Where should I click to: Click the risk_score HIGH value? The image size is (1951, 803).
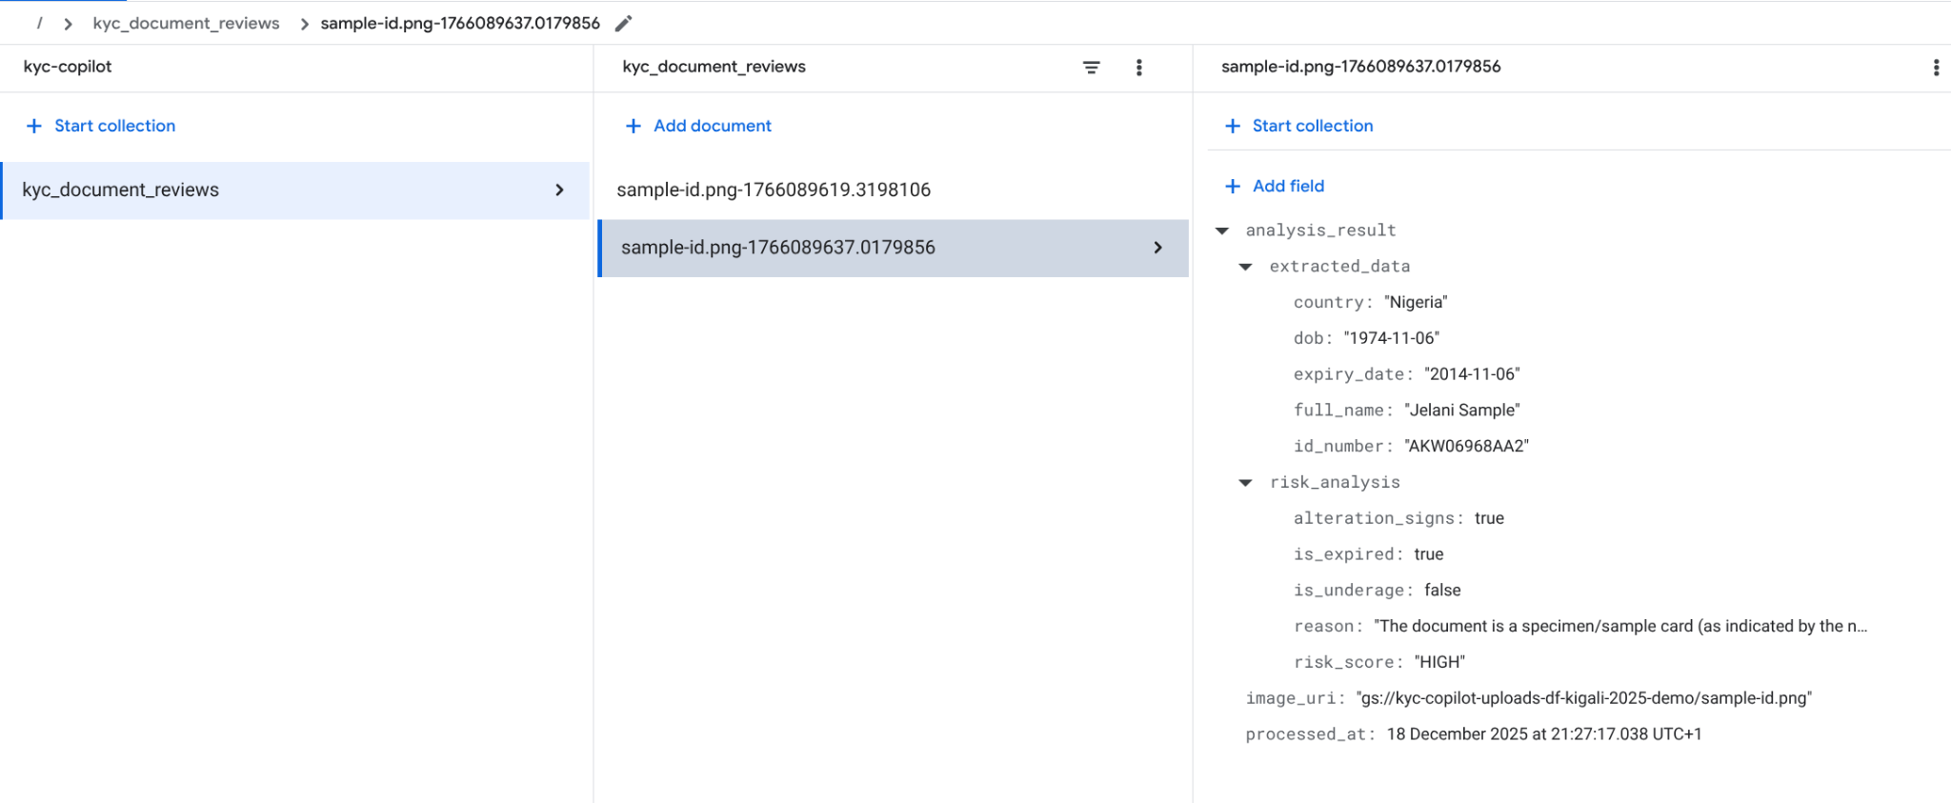coord(1439,662)
